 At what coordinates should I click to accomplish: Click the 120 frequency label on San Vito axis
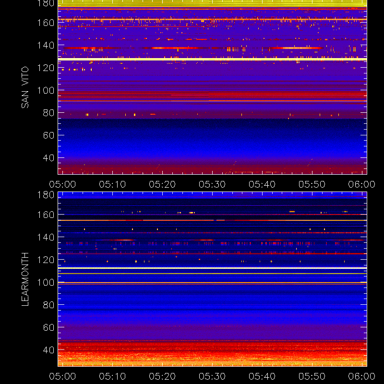click(46, 68)
